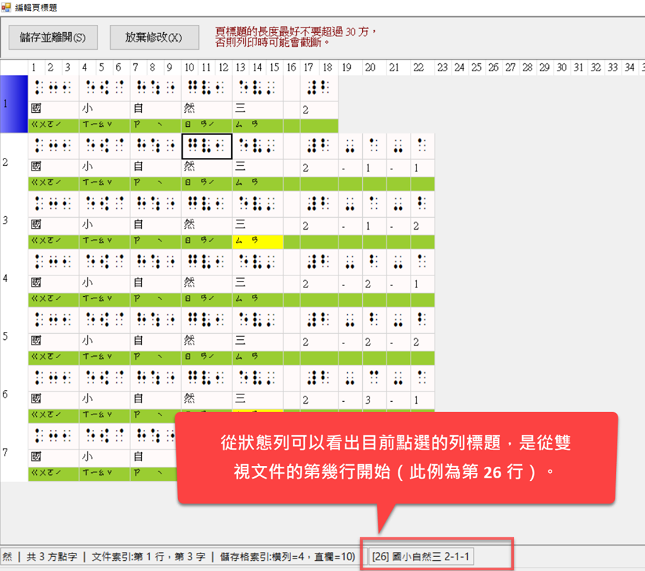The height and width of the screenshot is (571, 645).
Task: Click the braille cell above 小 in row 3
Action: (104, 204)
